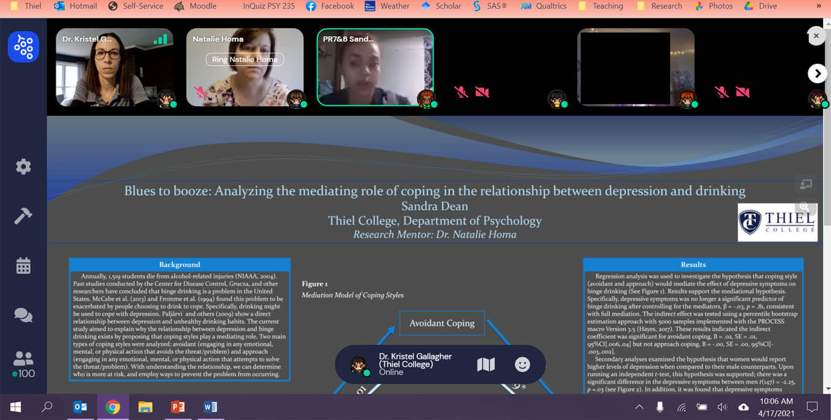Click the magnifier zoom icon on poster
Screen dimensions: 831x420
click(804, 208)
